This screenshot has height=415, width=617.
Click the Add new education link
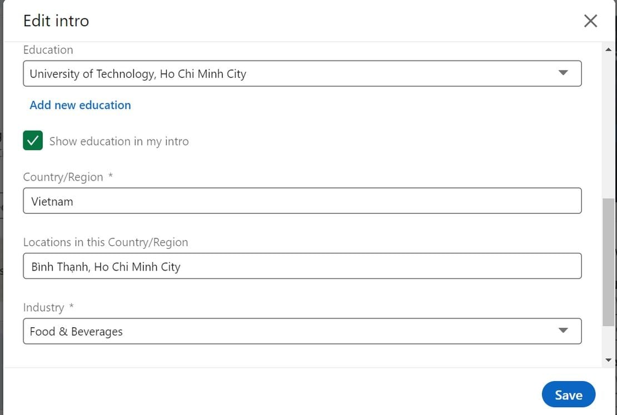pos(80,105)
